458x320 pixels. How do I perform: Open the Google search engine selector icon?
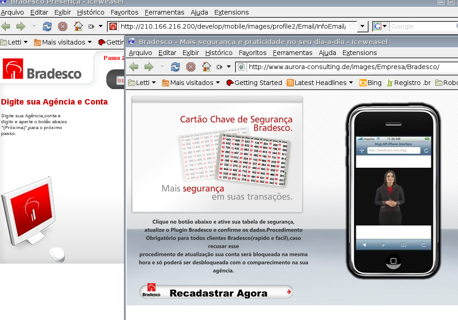378,26
